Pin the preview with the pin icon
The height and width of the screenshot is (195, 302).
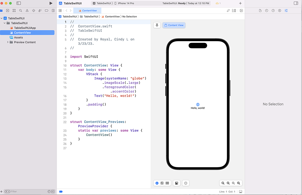click(x=157, y=25)
